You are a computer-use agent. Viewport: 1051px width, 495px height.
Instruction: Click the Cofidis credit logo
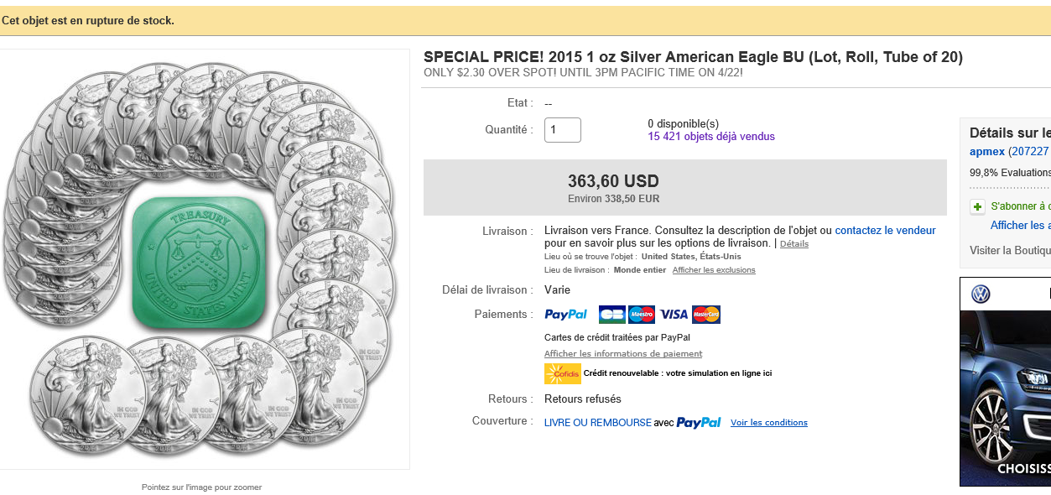pyautogui.click(x=562, y=373)
